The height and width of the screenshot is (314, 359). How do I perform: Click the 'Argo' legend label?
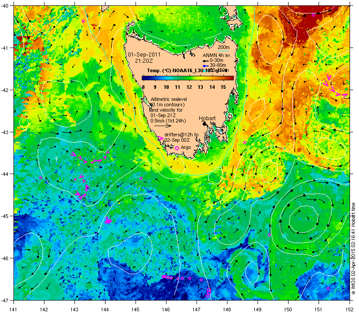186,148
